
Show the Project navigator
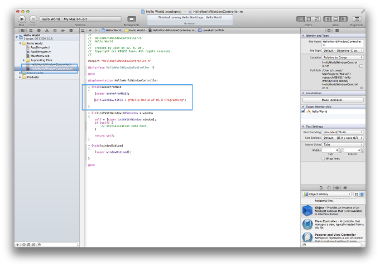[x=23, y=31]
